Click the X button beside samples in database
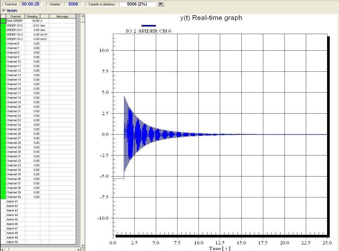Screen dimensions: 339x251 (x=161, y=4)
